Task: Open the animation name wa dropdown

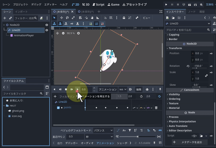Action: (x=123, y=90)
